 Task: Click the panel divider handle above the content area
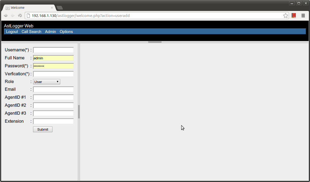(155, 42)
